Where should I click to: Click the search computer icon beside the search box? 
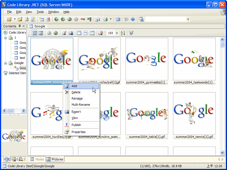coord(141,19)
